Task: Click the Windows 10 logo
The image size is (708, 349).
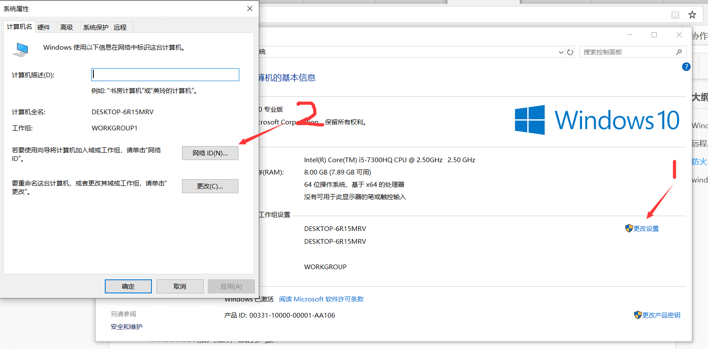Action: [597, 120]
